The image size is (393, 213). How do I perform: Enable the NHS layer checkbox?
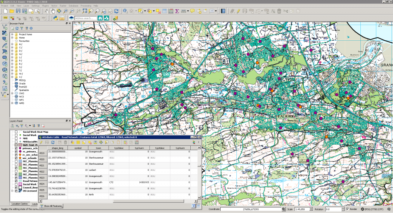(x=16, y=138)
